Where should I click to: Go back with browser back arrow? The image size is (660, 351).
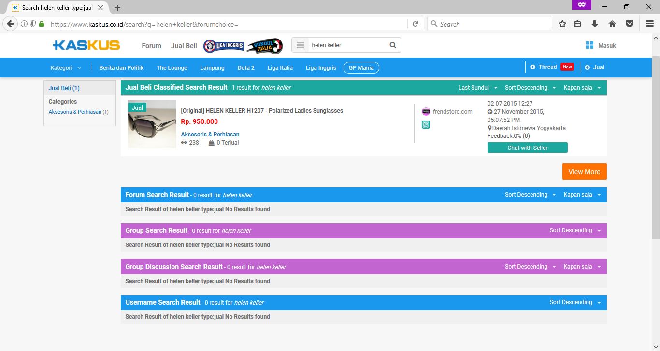pos(10,24)
